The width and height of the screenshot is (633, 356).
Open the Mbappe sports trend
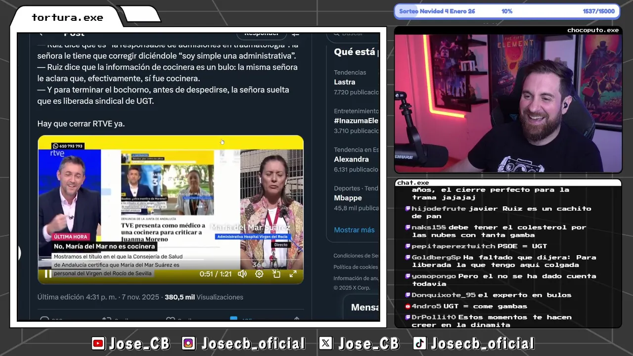point(348,198)
